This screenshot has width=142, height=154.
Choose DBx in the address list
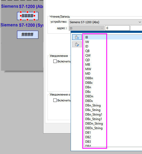tap(113, 92)
